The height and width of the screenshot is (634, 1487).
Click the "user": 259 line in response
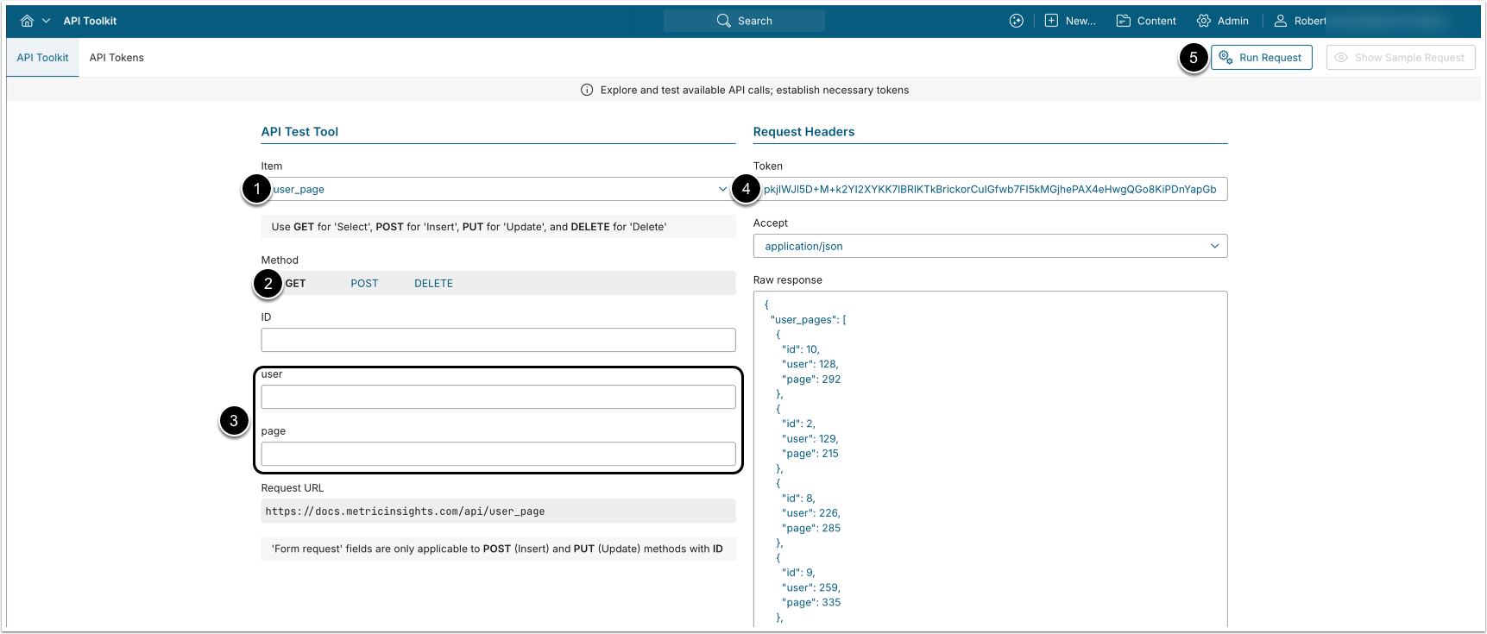[x=810, y=587]
